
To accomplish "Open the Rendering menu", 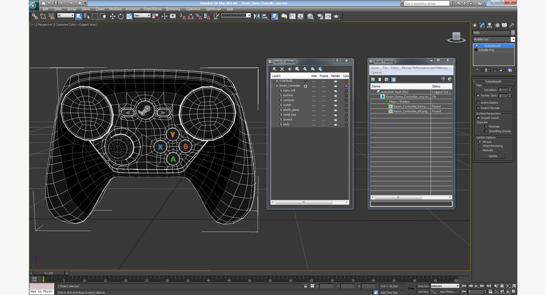I will coord(173,9).
